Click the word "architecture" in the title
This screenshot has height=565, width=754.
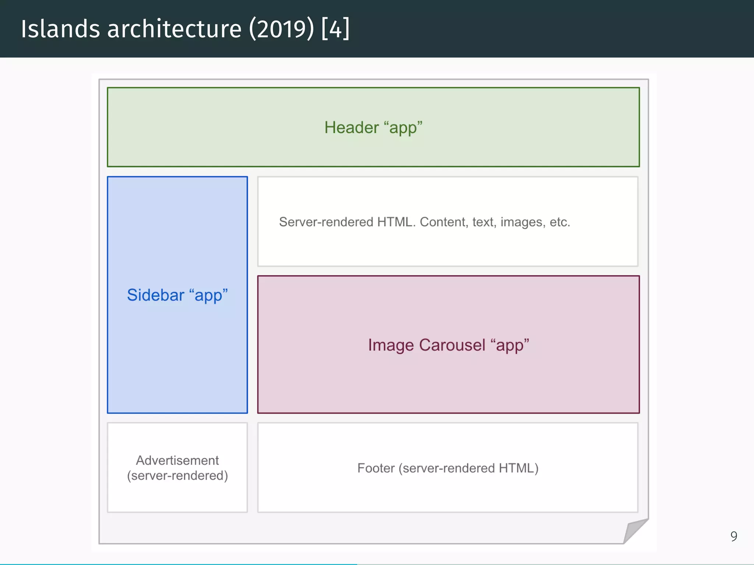click(174, 29)
